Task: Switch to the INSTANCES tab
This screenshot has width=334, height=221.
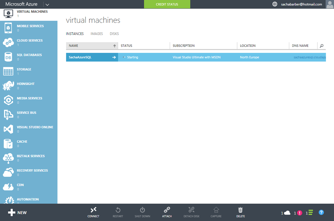Action: pyautogui.click(x=75, y=34)
